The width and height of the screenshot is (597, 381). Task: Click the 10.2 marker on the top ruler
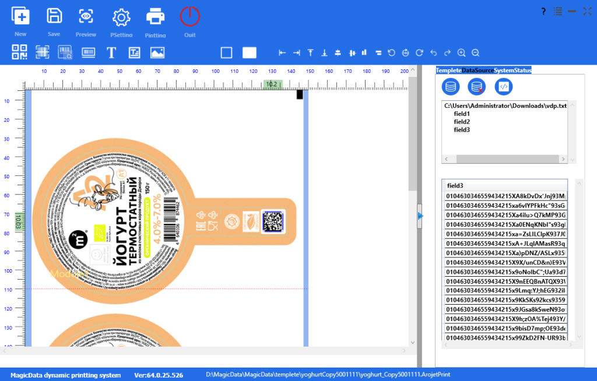273,84
